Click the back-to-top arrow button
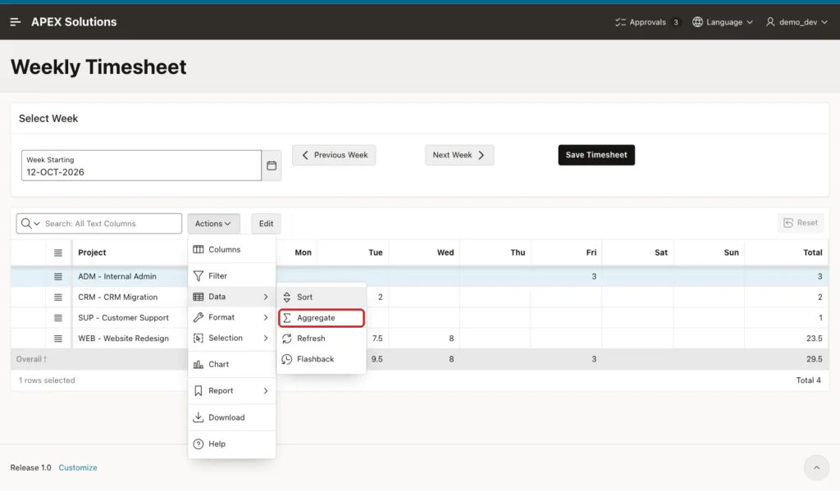The width and height of the screenshot is (840, 491). tap(816, 468)
